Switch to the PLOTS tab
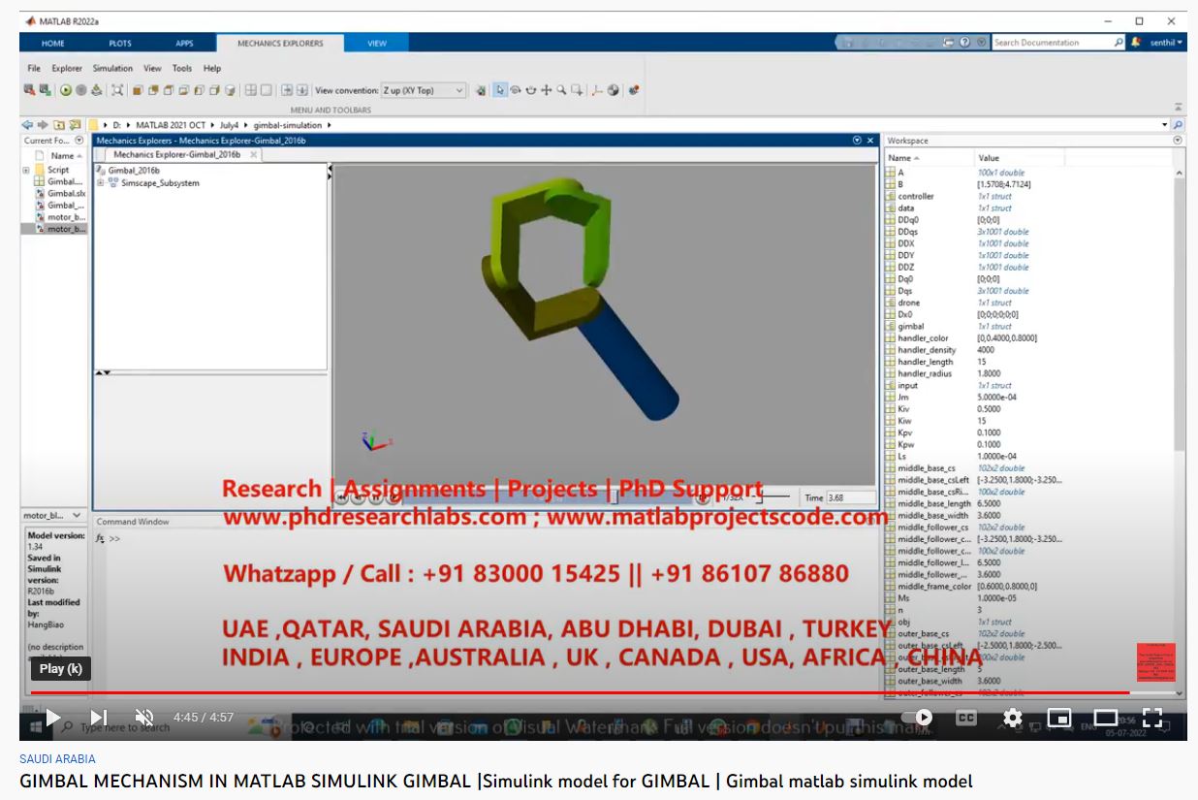The width and height of the screenshot is (1198, 800). point(120,43)
